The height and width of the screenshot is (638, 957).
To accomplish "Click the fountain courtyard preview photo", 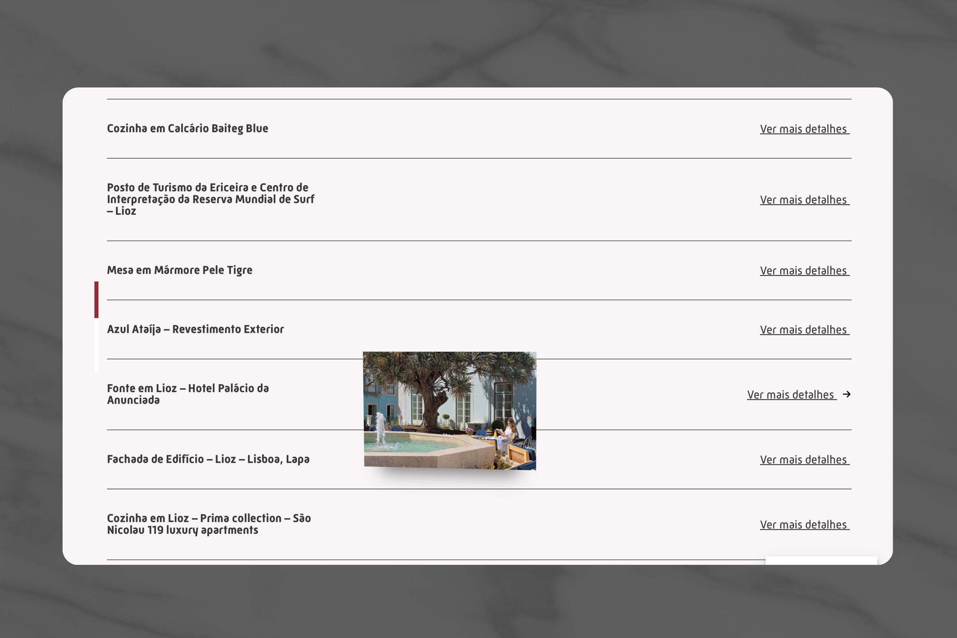I will pos(450,411).
